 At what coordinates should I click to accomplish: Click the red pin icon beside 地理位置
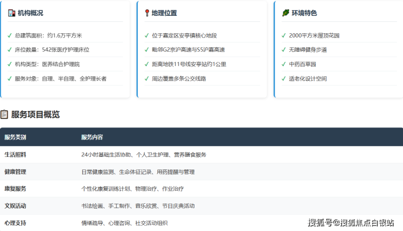pos(146,13)
